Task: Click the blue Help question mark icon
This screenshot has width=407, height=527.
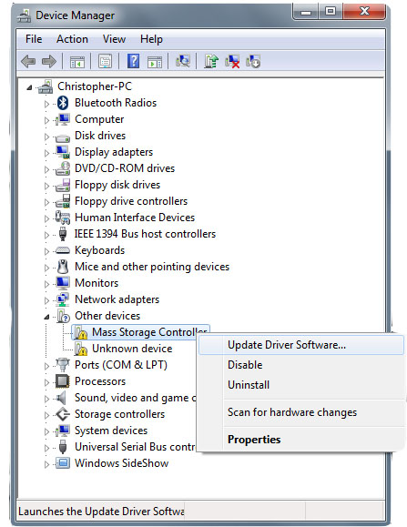Action: point(134,62)
